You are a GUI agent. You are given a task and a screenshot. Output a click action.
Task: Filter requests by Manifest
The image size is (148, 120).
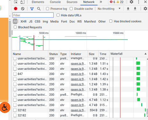tap(90, 21)
